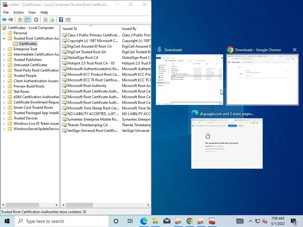Image resolution: width=303 pixels, height=227 pixels.
Task: Expand the Personal store node
Action: point(4,33)
